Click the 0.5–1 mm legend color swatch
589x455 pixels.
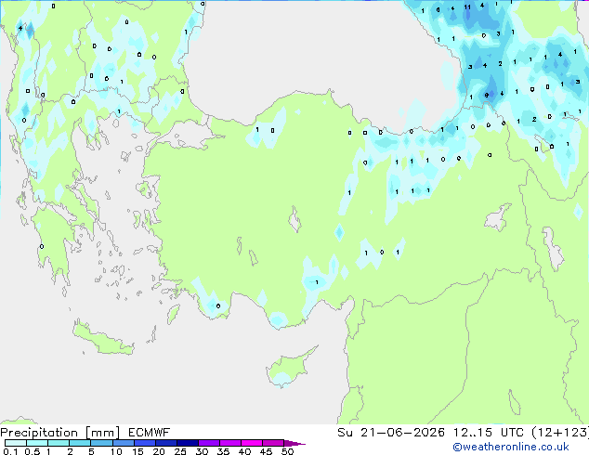(x=37, y=443)
